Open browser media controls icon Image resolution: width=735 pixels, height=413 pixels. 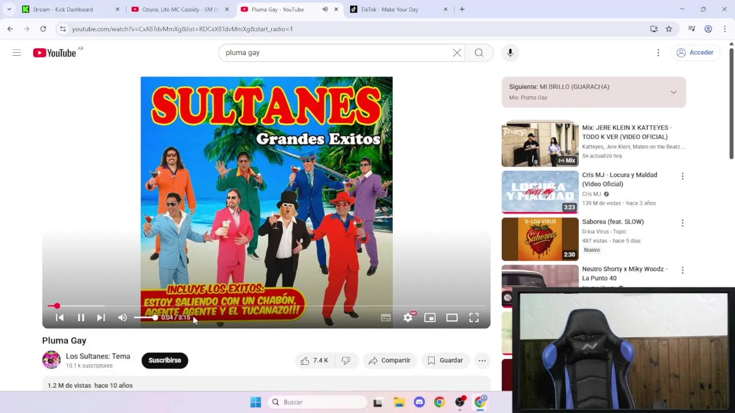tap(692, 29)
